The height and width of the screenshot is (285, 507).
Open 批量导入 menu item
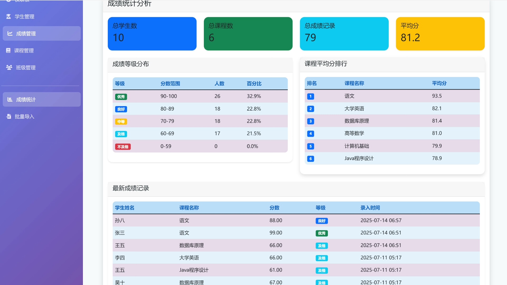[x=25, y=117]
